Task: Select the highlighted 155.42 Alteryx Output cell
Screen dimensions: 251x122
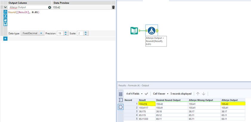Action: (x=233, y=104)
